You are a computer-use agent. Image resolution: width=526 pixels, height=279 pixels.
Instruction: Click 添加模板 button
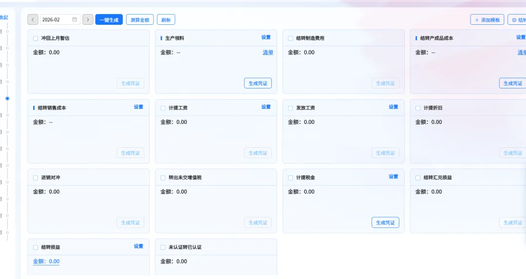point(487,20)
